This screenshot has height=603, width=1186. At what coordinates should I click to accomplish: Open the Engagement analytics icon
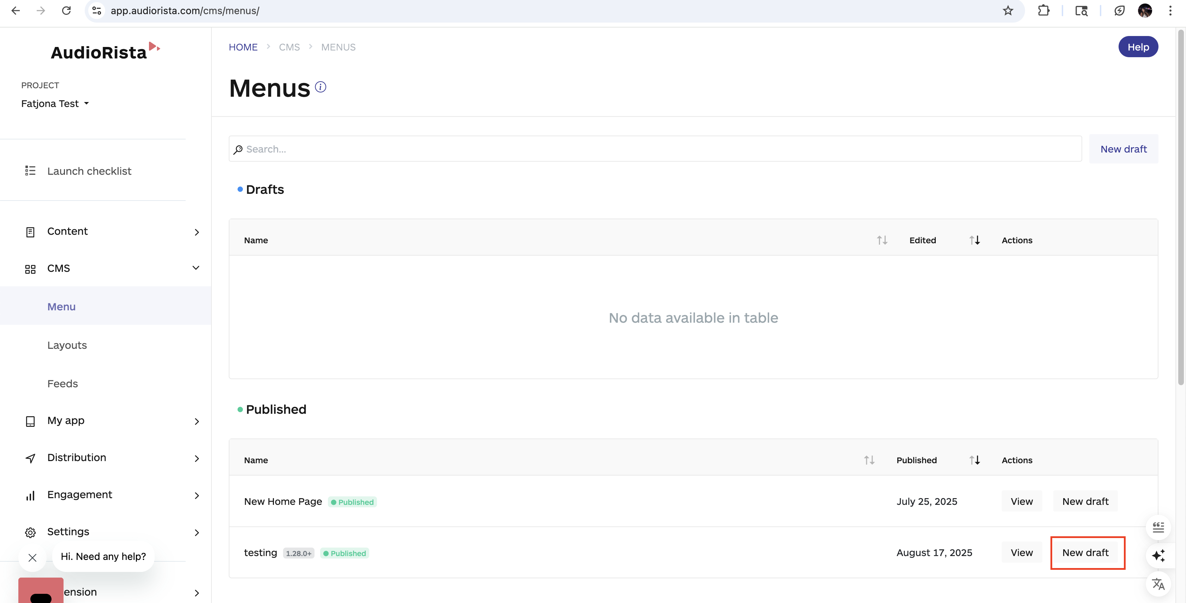point(30,495)
